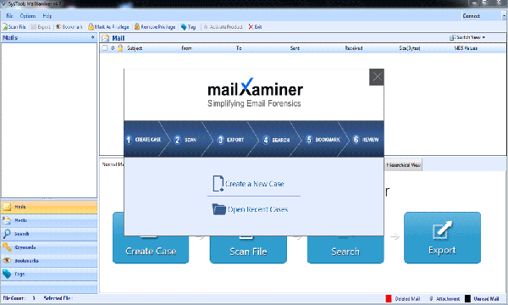
Task: Sort by MD5 Values column header
Action: [466, 48]
